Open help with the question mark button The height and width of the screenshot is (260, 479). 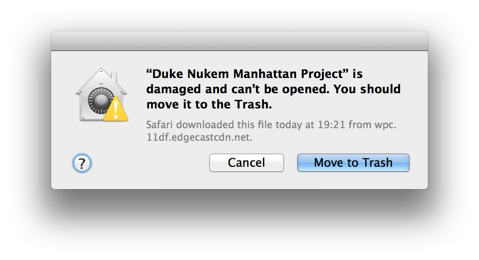point(82,163)
